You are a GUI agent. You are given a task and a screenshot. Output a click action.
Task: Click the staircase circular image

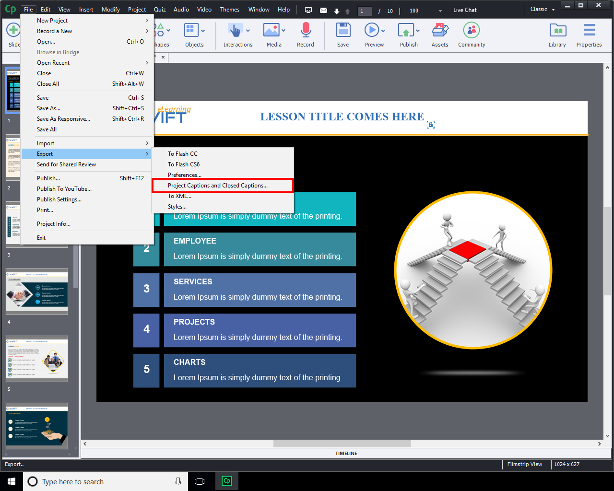(x=473, y=270)
